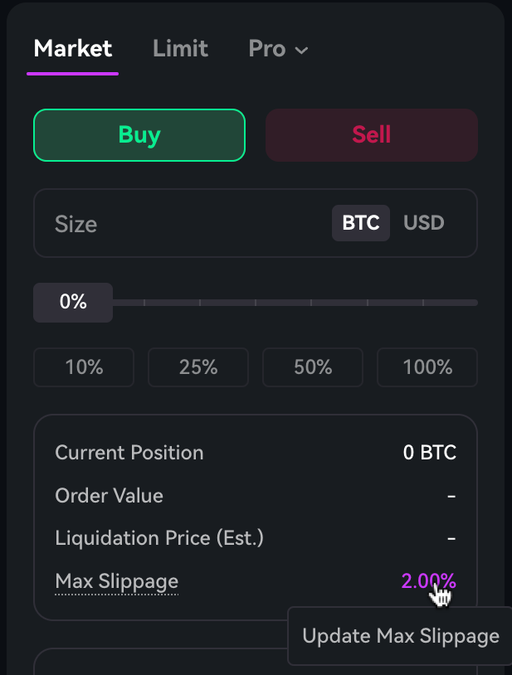The width and height of the screenshot is (512, 675).
Task: Open the 2.00% max slippage setting
Action: click(427, 581)
